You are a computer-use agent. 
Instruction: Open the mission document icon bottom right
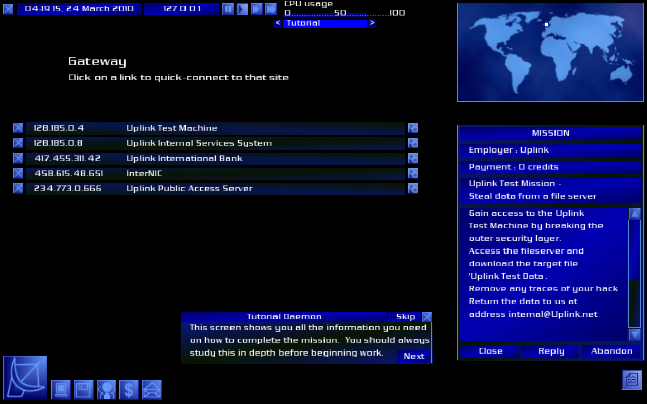[632, 380]
